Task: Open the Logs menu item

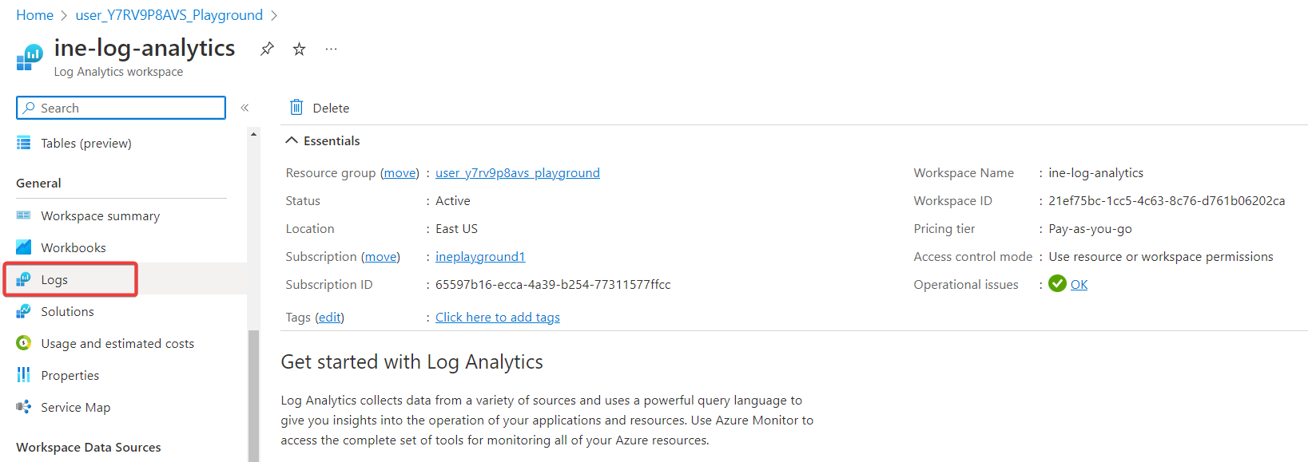Action: coord(54,280)
